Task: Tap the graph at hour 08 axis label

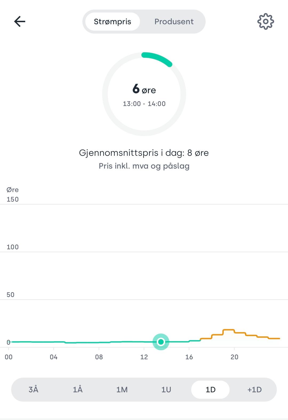Action: [99, 357]
